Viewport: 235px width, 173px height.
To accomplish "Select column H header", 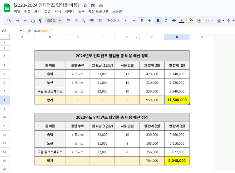I will 202,37.
